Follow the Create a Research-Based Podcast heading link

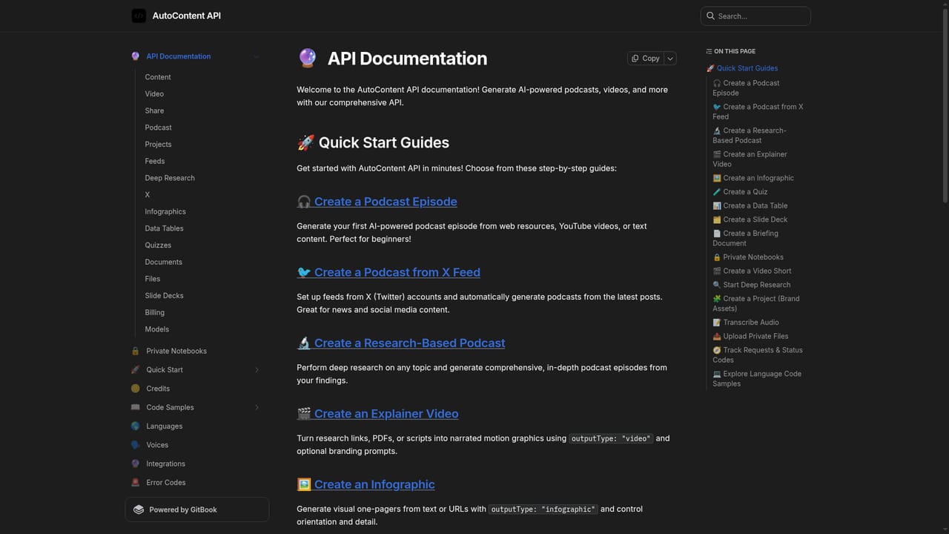(x=401, y=343)
